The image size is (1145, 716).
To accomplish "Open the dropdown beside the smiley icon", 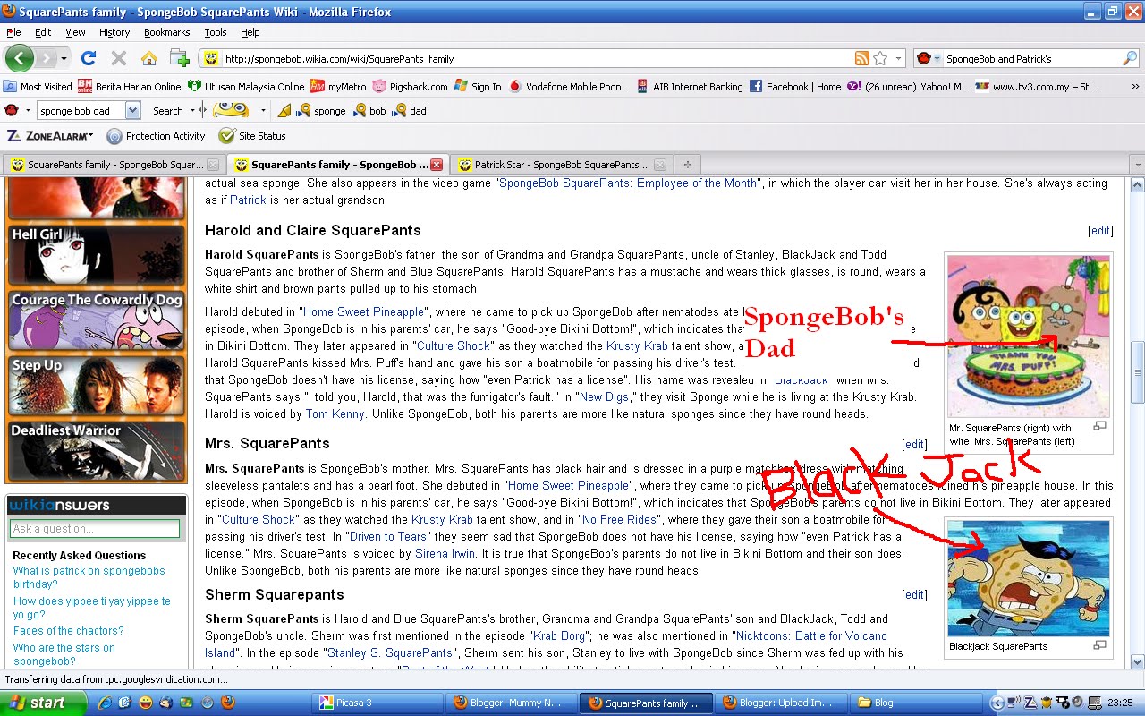I will coord(263,111).
